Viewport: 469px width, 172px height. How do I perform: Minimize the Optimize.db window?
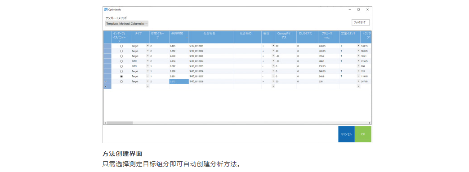pyautogui.click(x=350, y=9)
